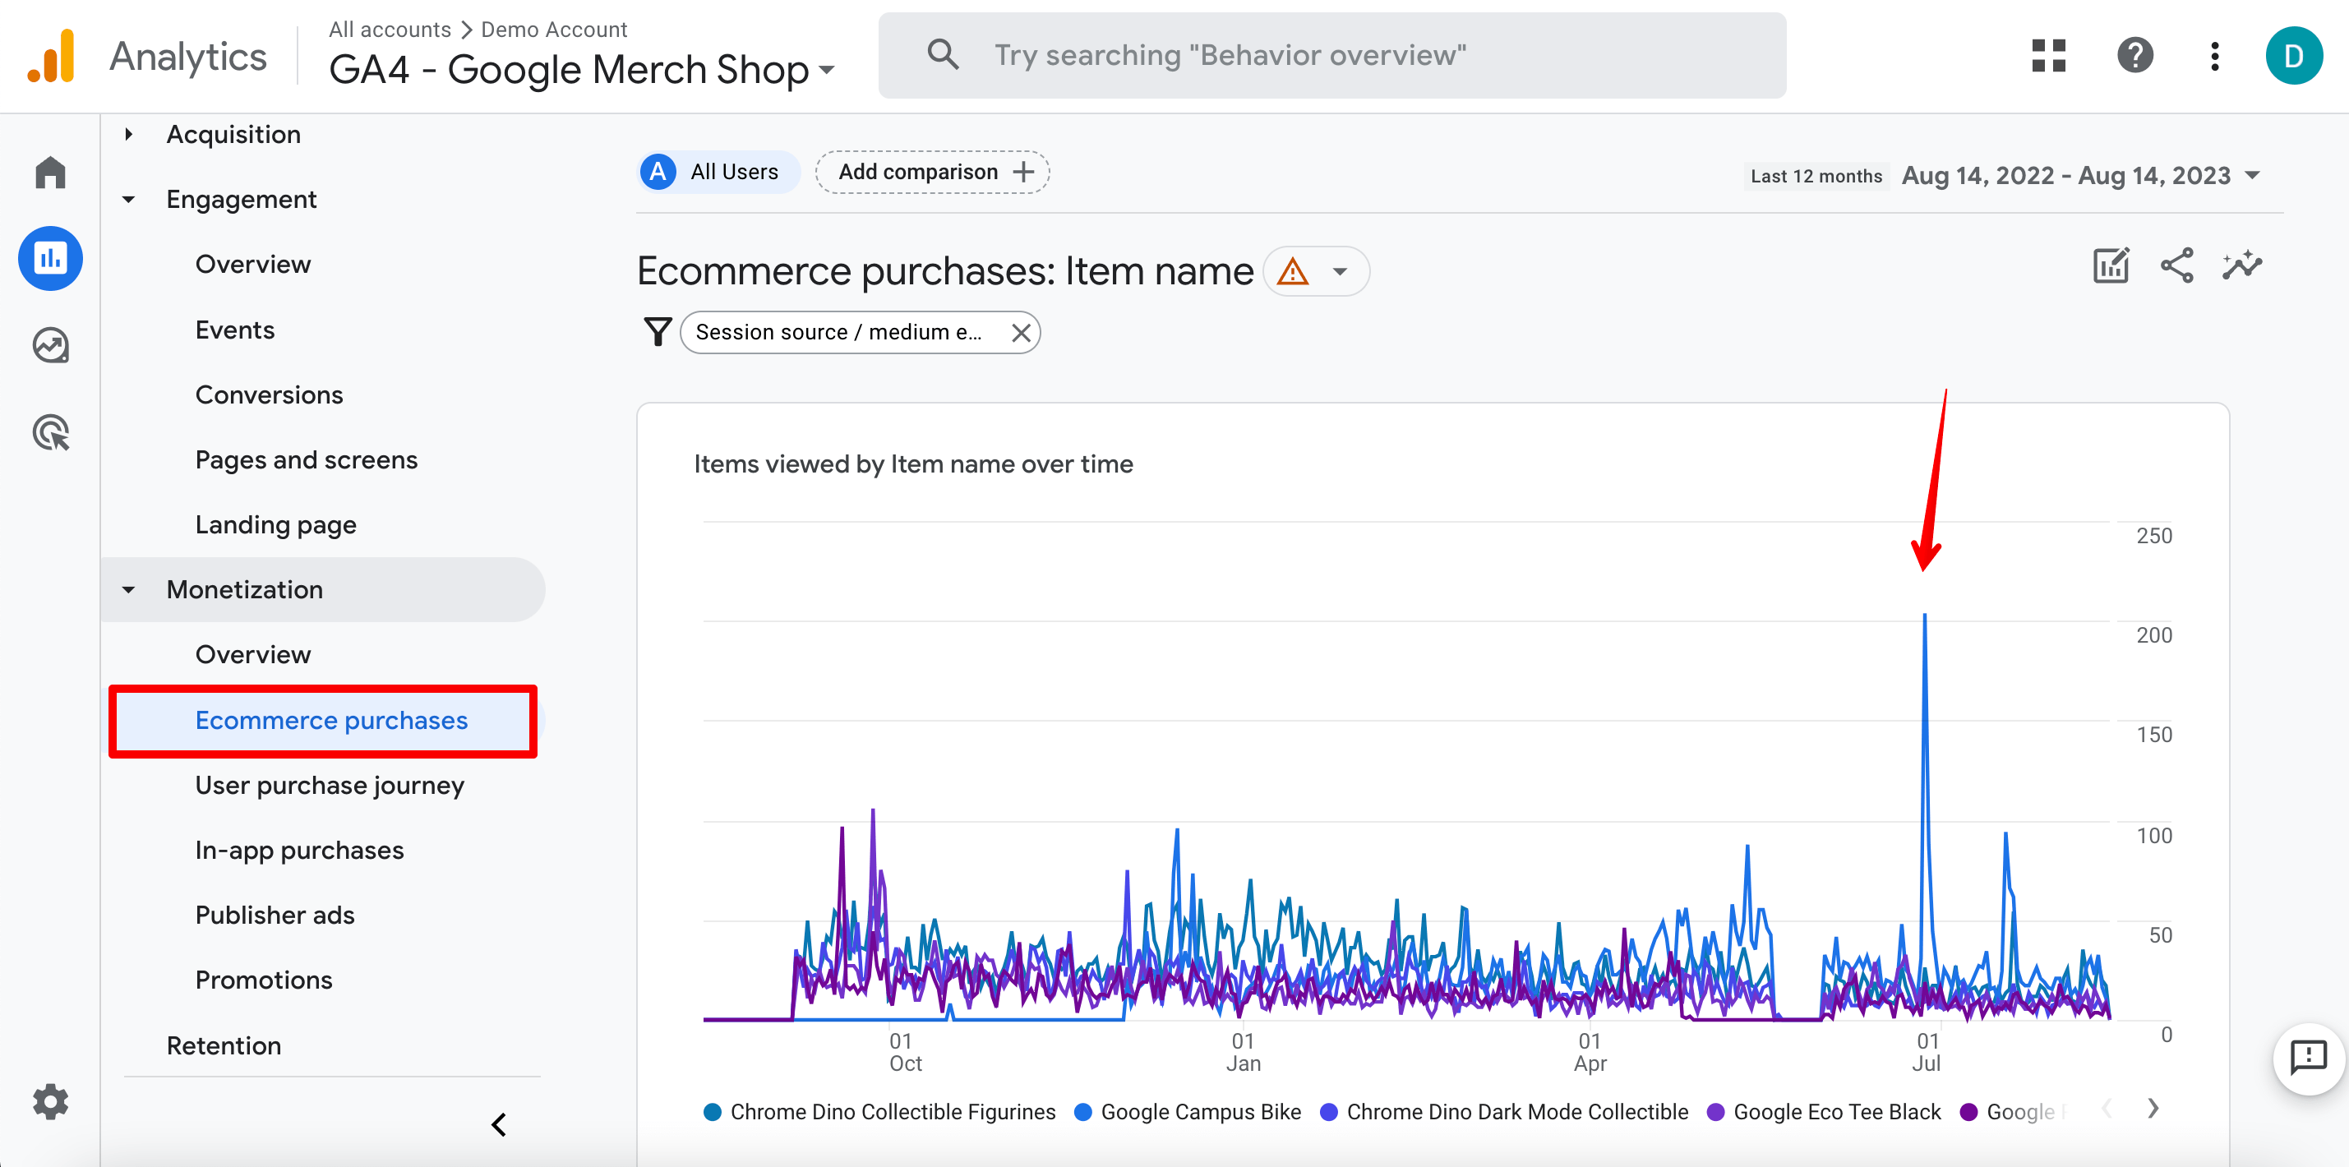Click the Last 12 months label
Screen dimensions: 2349x1167
coord(1816,176)
